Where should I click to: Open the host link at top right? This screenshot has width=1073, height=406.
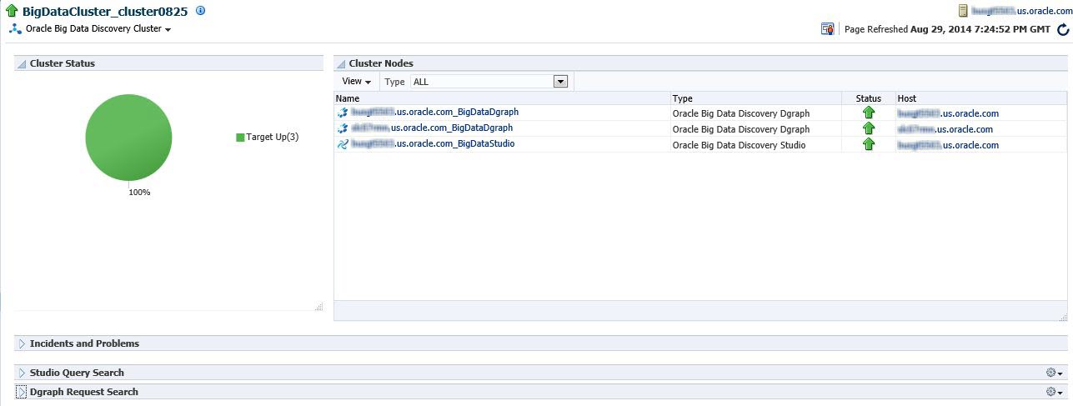(x=1021, y=11)
